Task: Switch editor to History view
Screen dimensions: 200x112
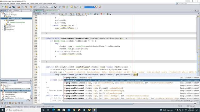Action: [x=53, y=14]
